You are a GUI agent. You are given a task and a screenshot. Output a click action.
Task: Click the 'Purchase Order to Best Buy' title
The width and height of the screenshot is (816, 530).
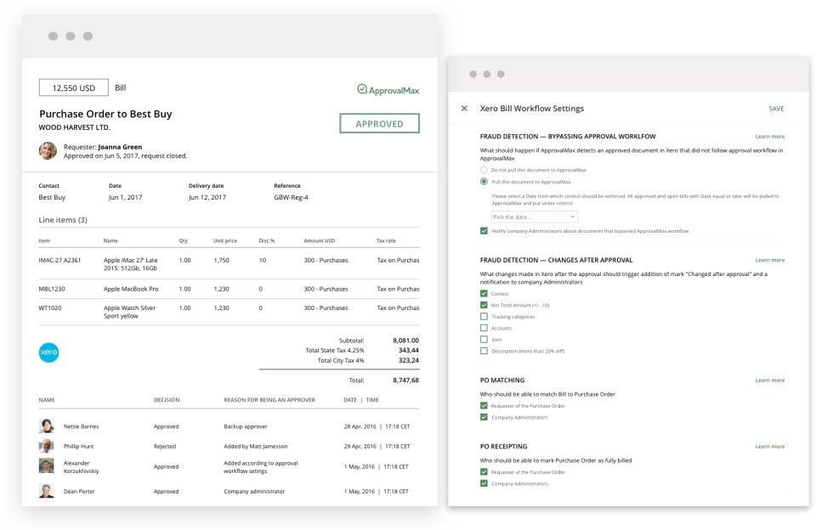click(105, 114)
